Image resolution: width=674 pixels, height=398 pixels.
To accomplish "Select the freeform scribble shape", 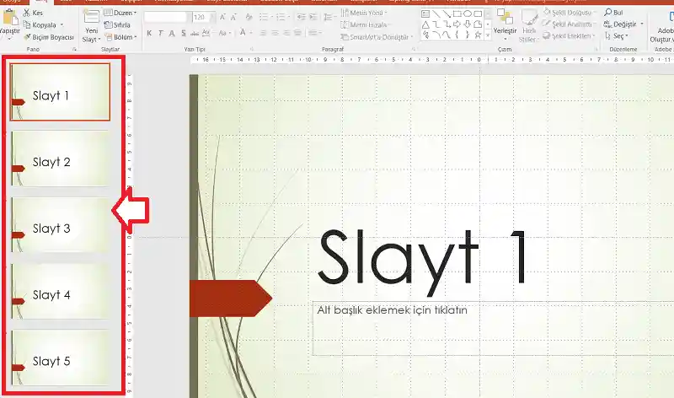I will (x=425, y=35).
